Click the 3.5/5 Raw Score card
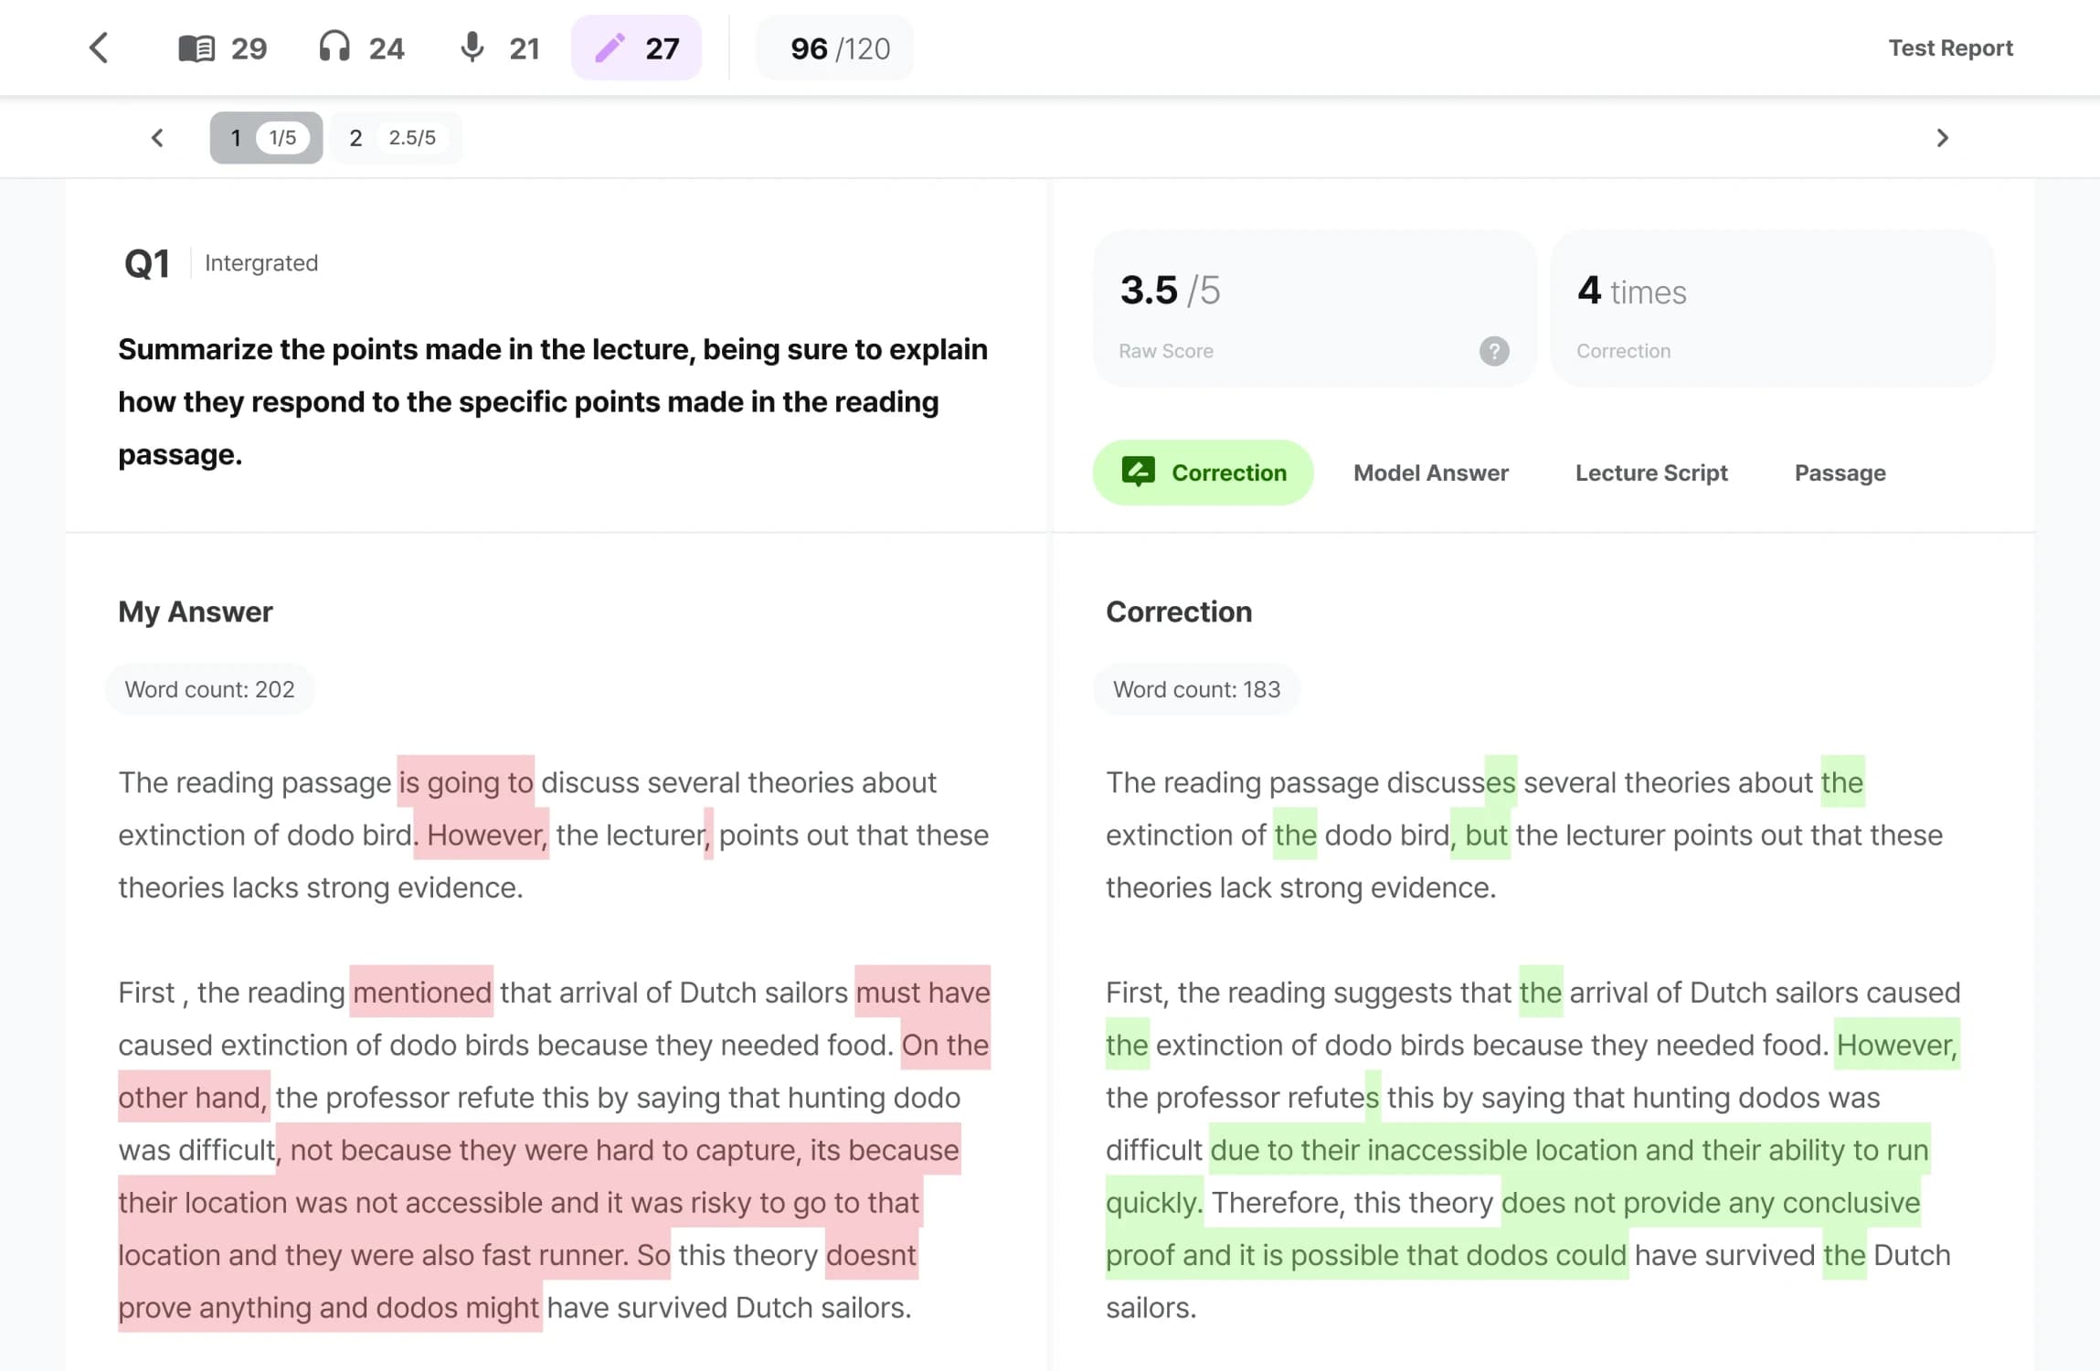The image size is (2100, 1371). click(1313, 309)
